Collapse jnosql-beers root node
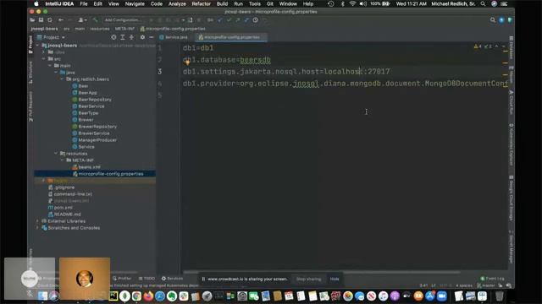The image size is (542, 304). coord(37,46)
